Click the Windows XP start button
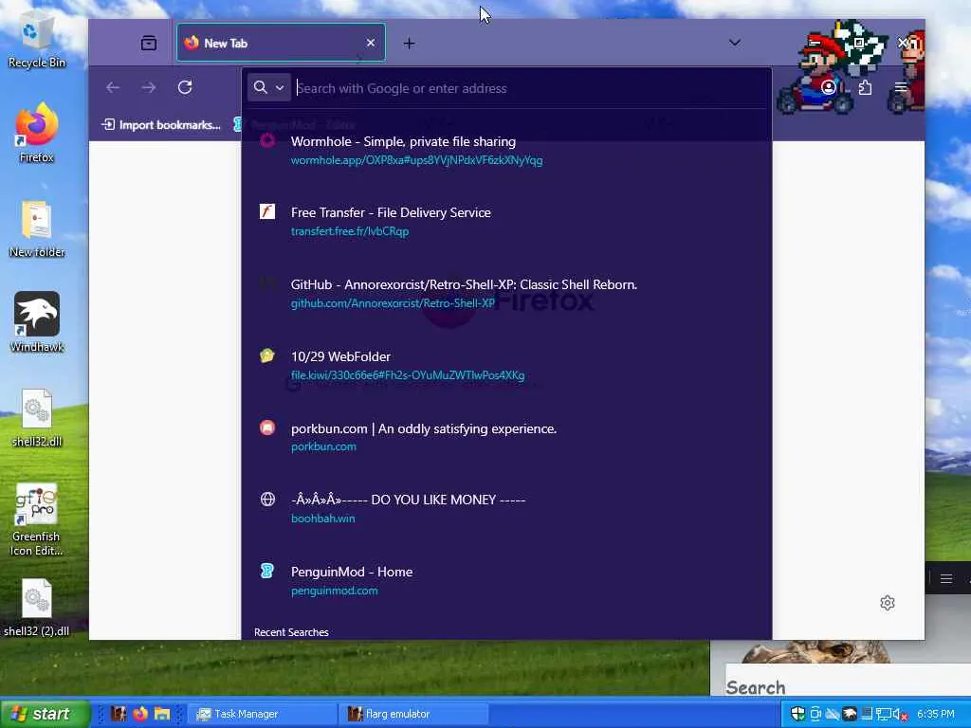 (x=46, y=714)
